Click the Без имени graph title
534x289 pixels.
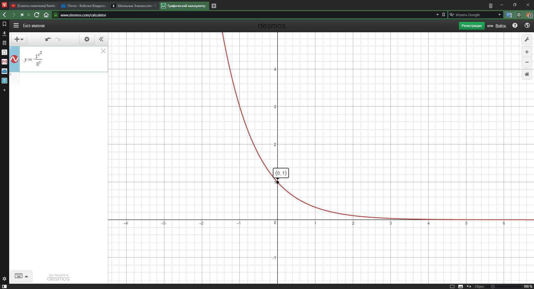[34, 26]
